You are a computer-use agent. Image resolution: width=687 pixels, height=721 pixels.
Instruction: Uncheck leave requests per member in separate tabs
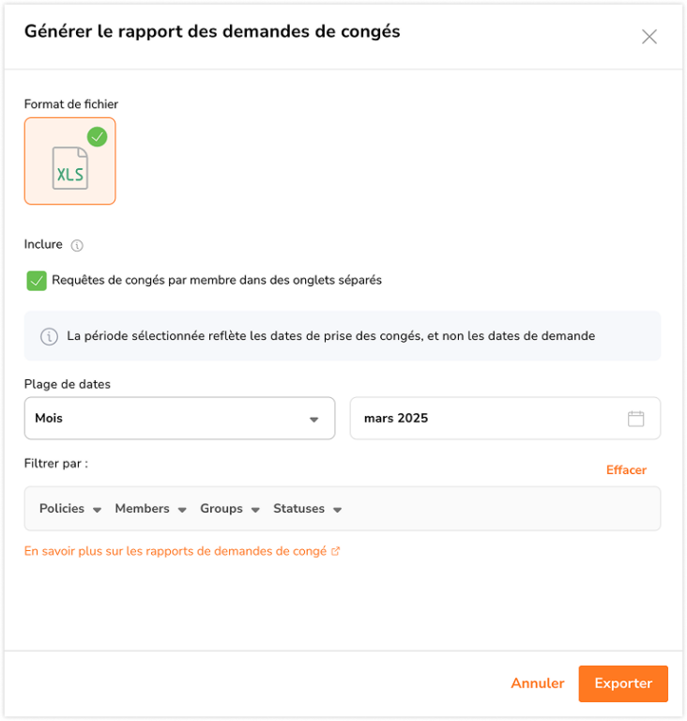click(37, 281)
